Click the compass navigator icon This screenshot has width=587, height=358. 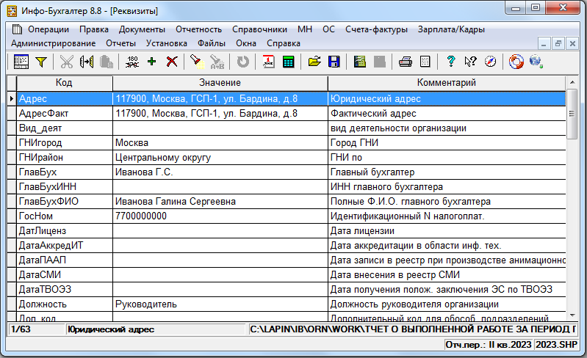point(491,62)
